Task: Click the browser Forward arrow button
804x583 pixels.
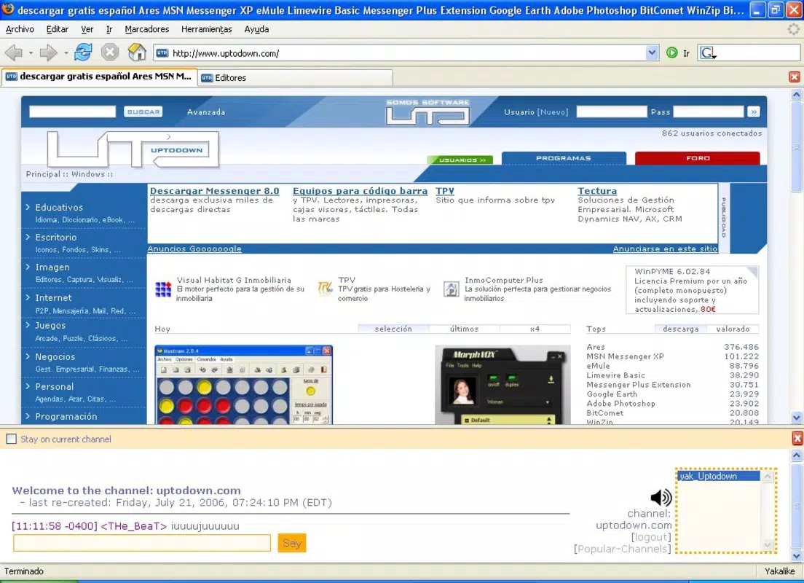Action: point(49,52)
